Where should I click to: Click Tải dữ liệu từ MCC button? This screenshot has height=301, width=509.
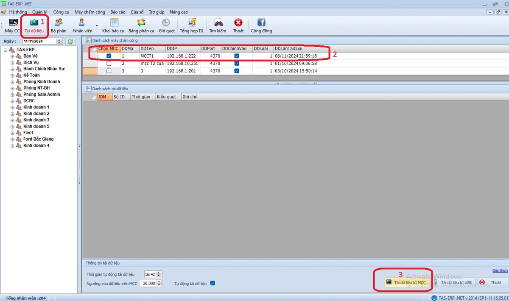click(x=406, y=282)
